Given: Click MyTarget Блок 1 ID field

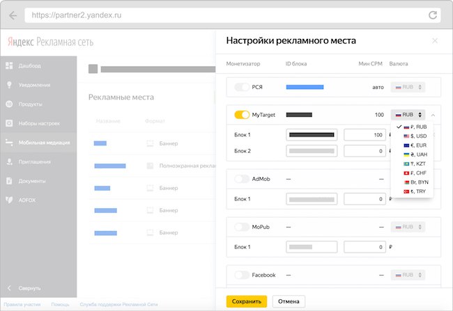Looking at the screenshot, I should coord(312,135).
